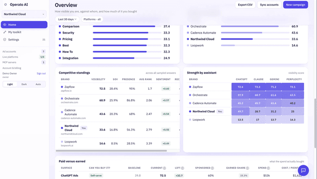Click the Operato AI logo circle
This screenshot has width=317, height=179.
[x=5, y=4]
